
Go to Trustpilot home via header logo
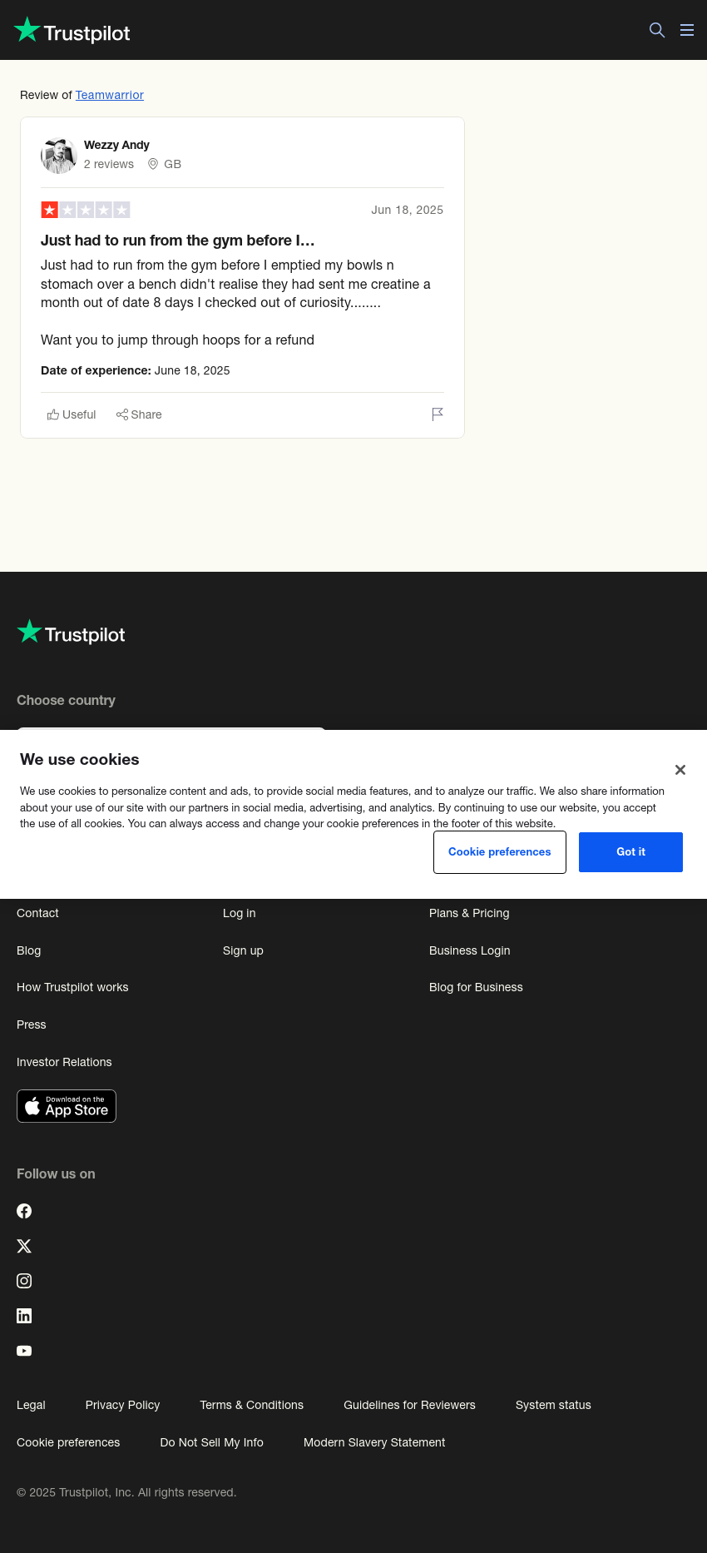coord(72,31)
